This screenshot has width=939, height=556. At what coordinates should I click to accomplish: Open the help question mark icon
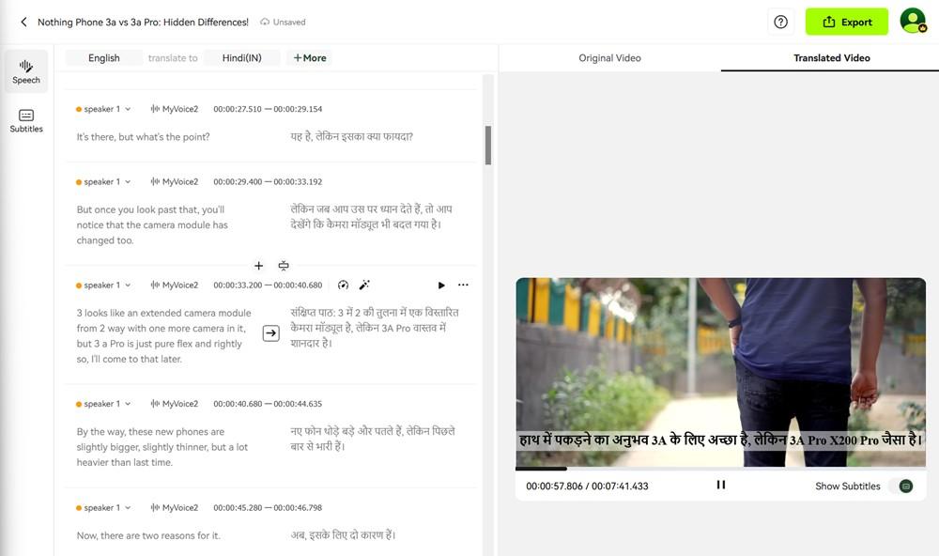tap(780, 23)
